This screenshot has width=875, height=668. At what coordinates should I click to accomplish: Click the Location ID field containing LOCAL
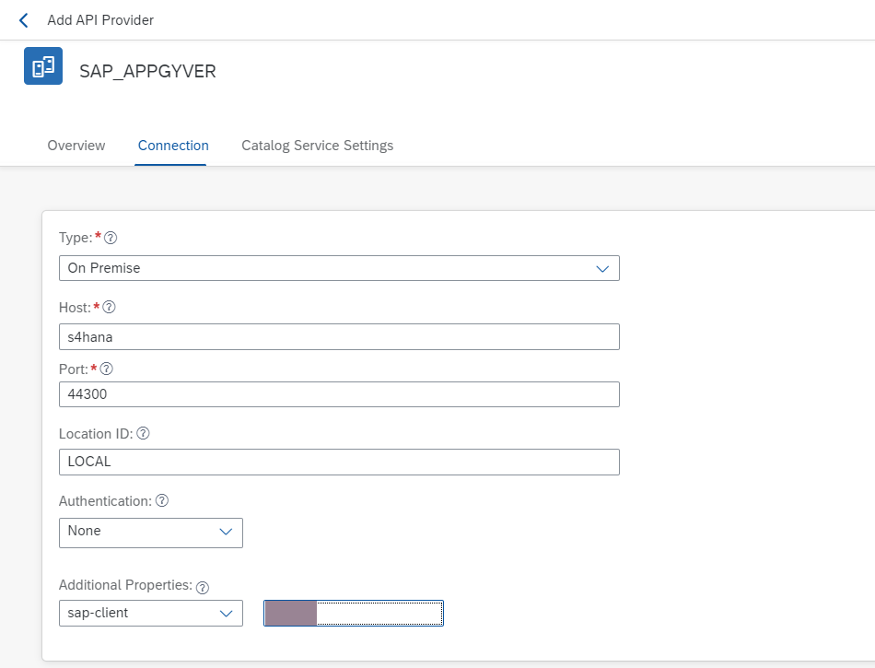(x=339, y=462)
